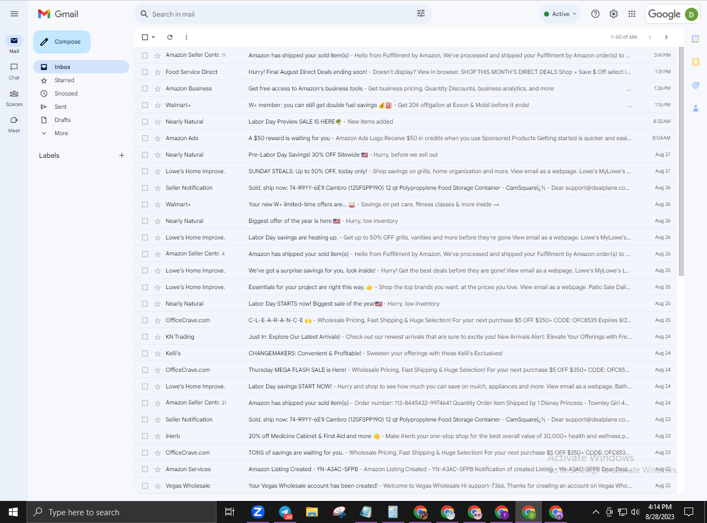This screenshot has height=523, width=707.
Task: Create a new label plus icon
Action: coord(122,156)
